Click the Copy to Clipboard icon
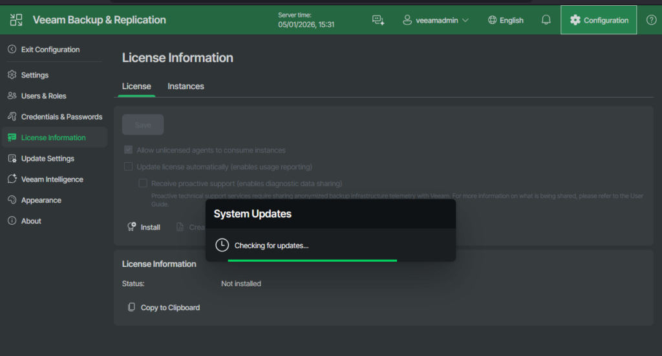662x356 pixels. (131, 308)
